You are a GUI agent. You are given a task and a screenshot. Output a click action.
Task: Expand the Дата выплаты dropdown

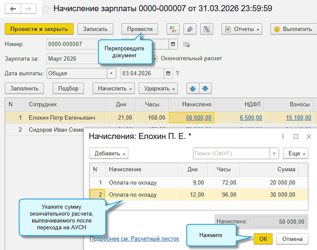(112, 74)
